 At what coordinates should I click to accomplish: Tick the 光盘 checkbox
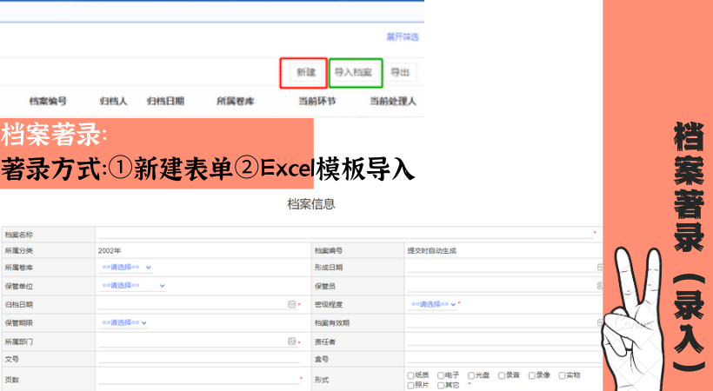pyautogui.click(x=471, y=375)
